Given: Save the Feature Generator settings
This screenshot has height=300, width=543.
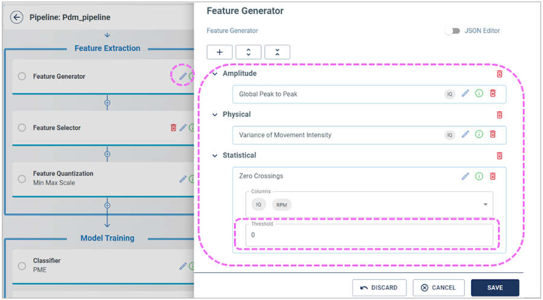Looking at the screenshot, I should click(x=495, y=287).
